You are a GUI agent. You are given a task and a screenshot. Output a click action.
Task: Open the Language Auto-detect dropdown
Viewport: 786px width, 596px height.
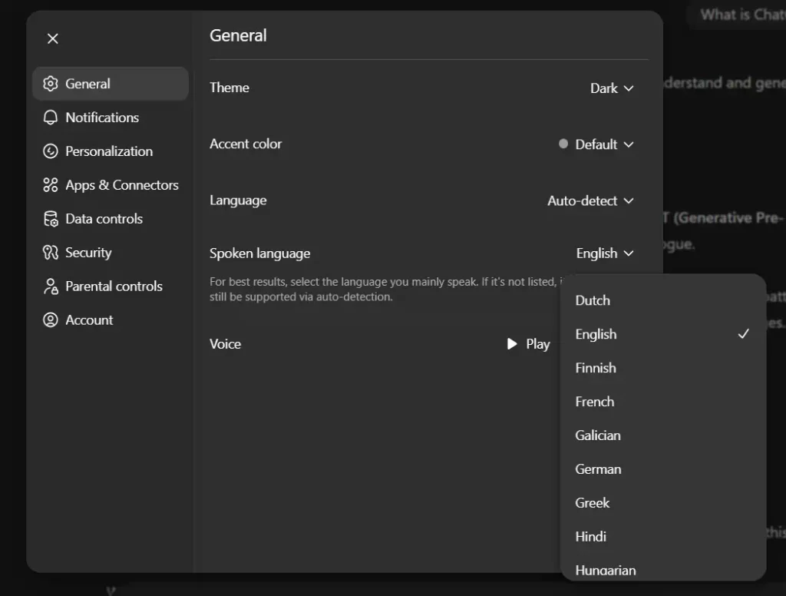(x=590, y=201)
